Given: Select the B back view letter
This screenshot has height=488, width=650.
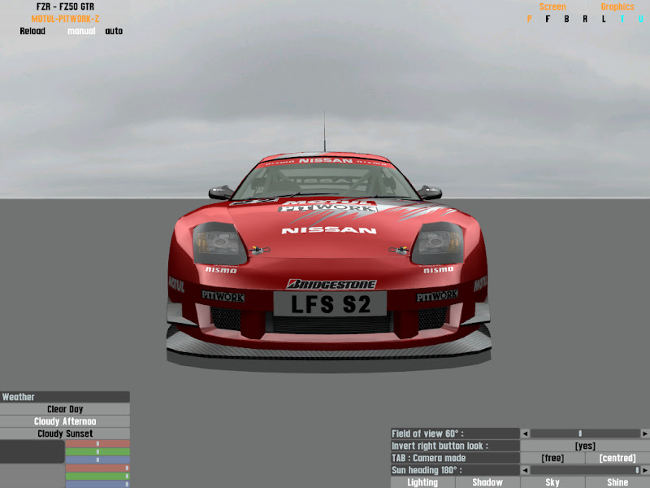Looking at the screenshot, I should 566,19.
